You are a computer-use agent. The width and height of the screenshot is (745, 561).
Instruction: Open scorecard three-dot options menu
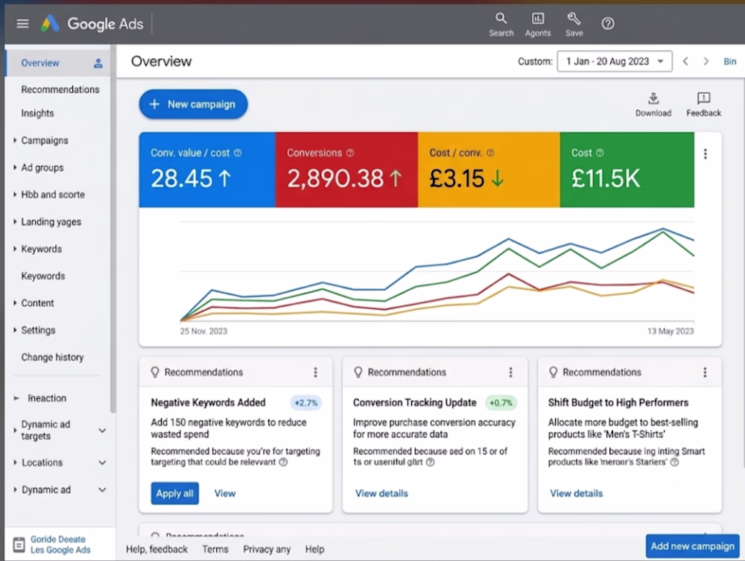pyautogui.click(x=705, y=154)
